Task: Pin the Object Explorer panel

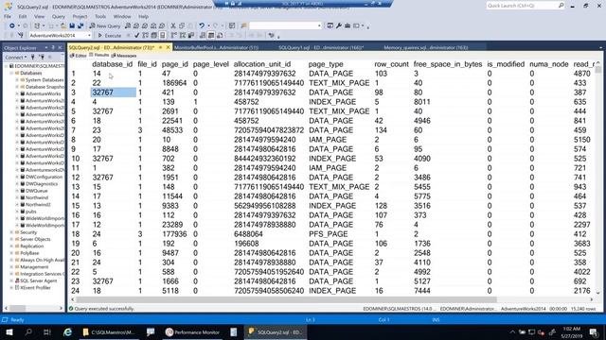Action: pos(53,48)
